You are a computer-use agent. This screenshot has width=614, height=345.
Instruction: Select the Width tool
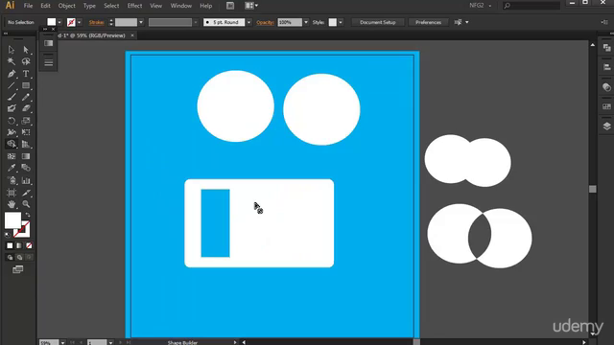click(12, 132)
